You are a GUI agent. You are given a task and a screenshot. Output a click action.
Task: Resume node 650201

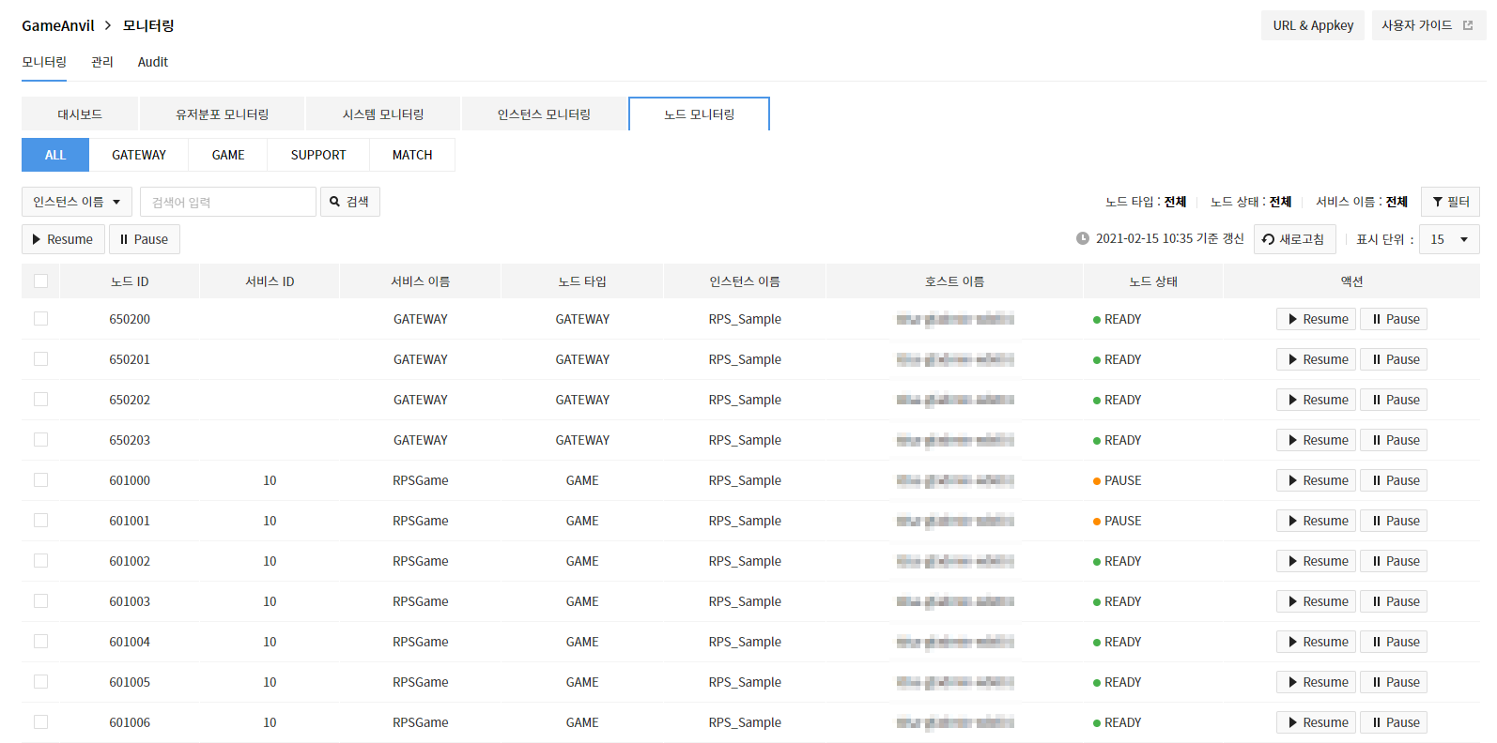[1316, 359]
